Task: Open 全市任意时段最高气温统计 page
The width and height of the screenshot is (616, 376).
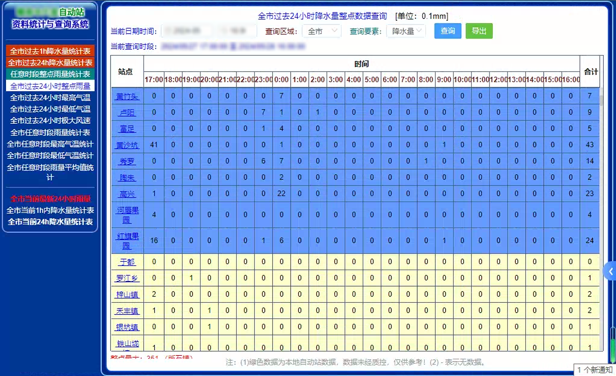Action: pyautogui.click(x=50, y=144)
